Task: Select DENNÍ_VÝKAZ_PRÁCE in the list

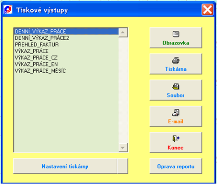Action: (x=66, y=31)
